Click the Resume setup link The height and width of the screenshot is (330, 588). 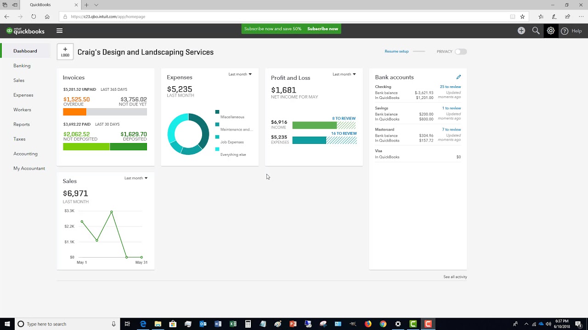396,51
